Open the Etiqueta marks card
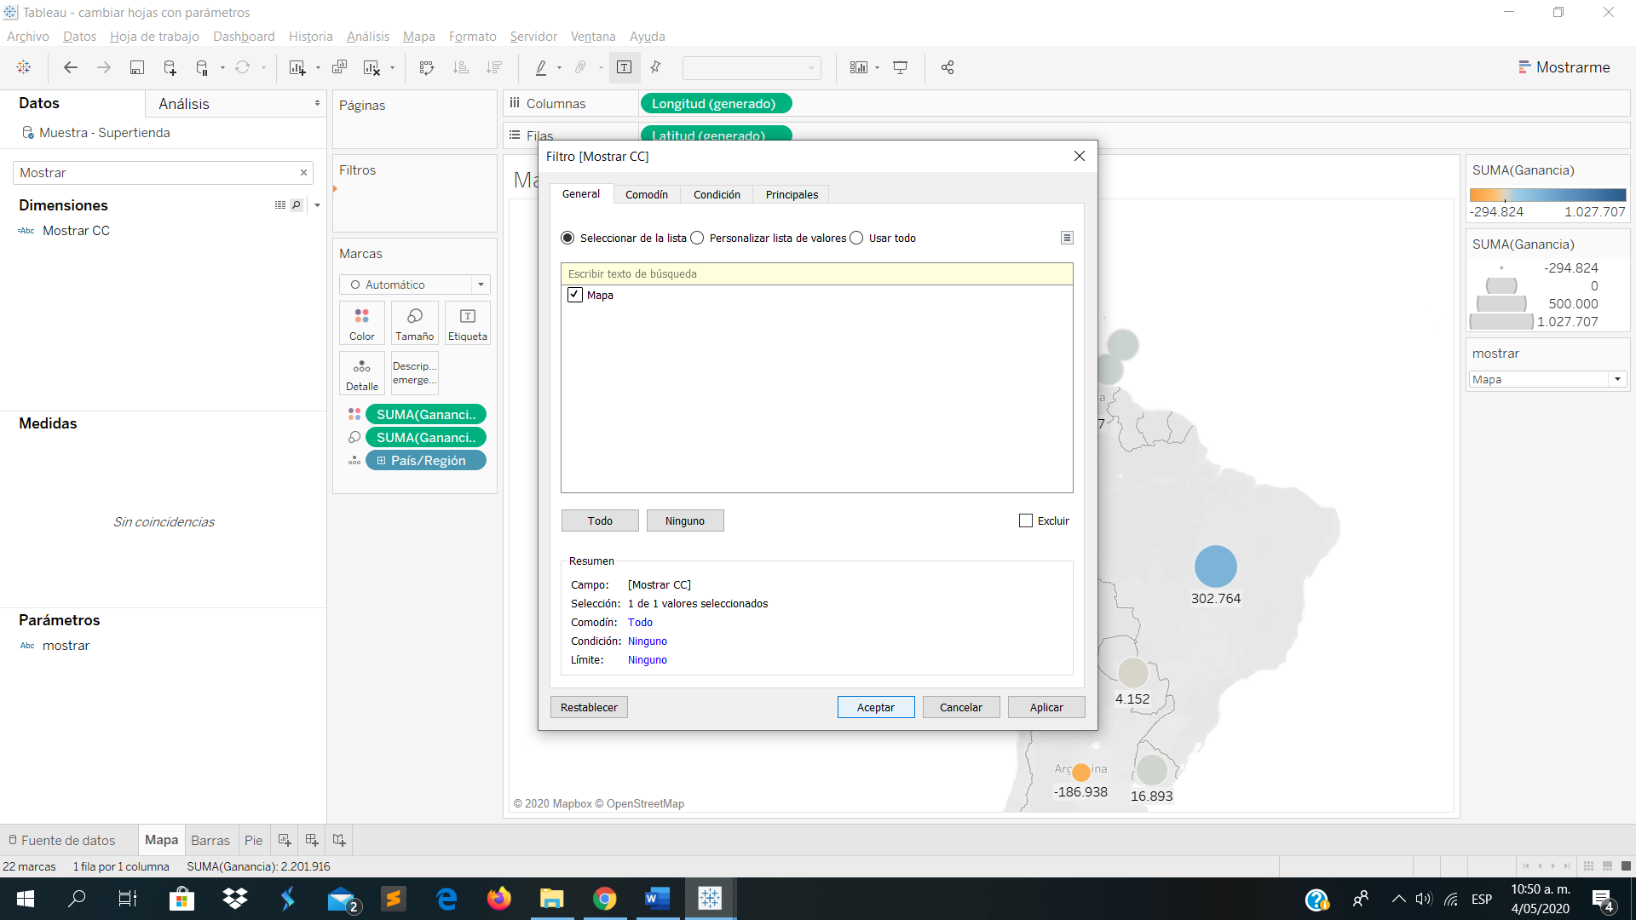 coord(467,323)
